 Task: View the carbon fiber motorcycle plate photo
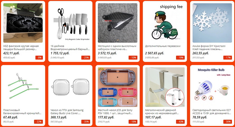[x=117, y=23]
